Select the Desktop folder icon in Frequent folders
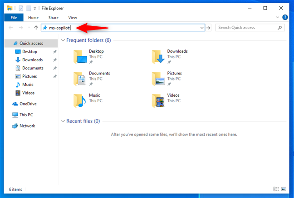Viewport: 294px width, 198px height. coord(80,57)
